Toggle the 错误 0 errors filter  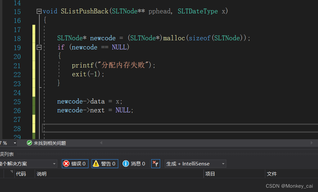pos(75,163)
